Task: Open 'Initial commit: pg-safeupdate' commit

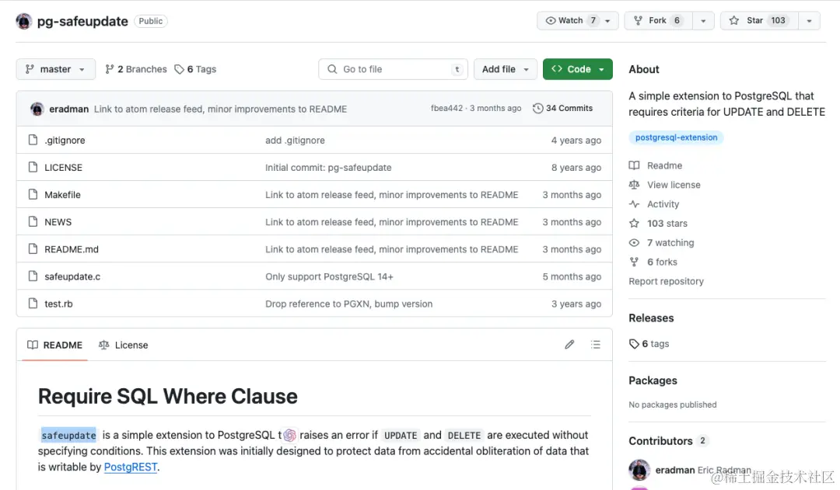Action: point(328,168)
